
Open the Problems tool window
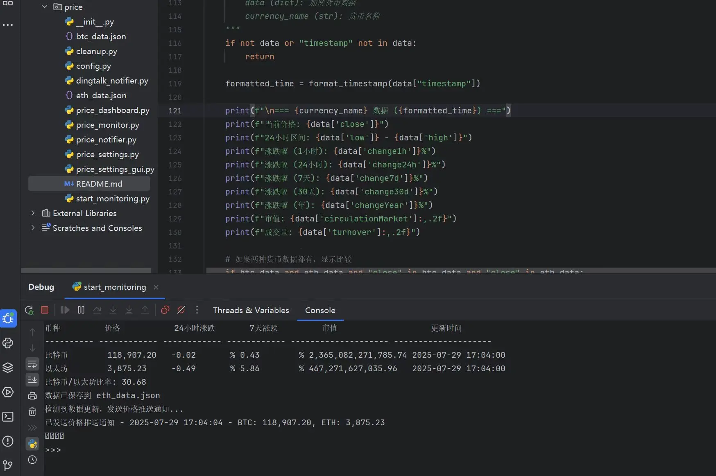pyautogui.click(x=8, y=441)
